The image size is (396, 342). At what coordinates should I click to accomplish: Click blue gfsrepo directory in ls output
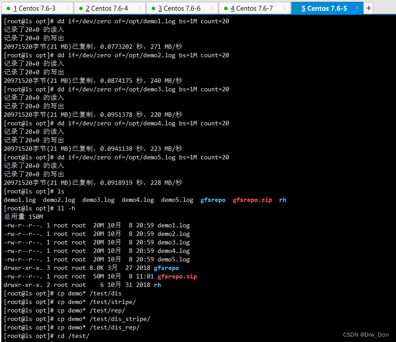click(x=213, y=200)
